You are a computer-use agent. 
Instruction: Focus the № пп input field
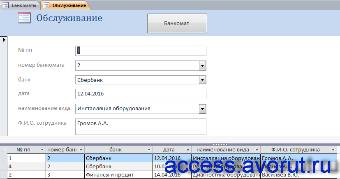pos(141,51)
